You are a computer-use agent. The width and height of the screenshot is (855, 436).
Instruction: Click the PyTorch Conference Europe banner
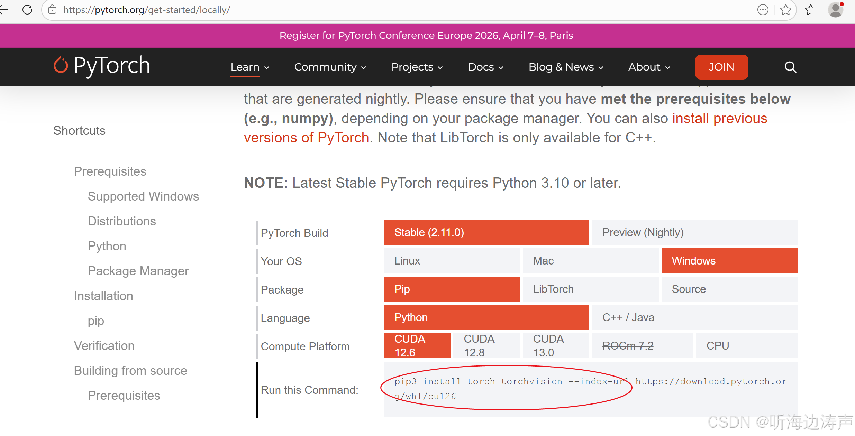tap(426, 35)
